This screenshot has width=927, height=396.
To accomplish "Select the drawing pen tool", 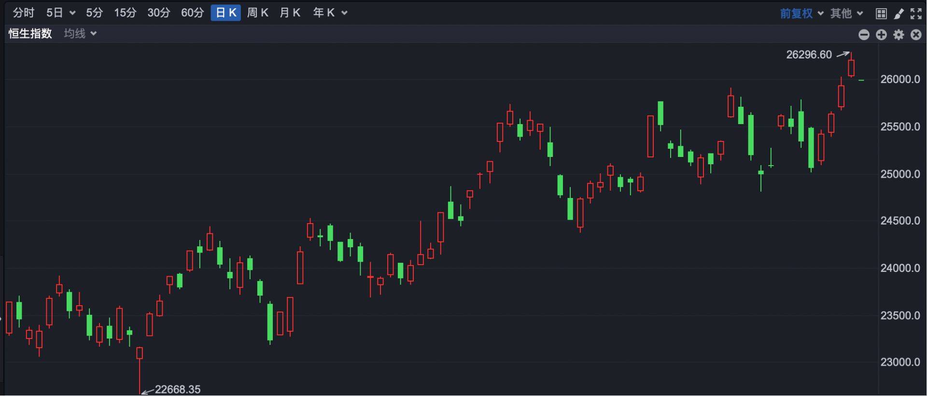I will pos(899,14).
